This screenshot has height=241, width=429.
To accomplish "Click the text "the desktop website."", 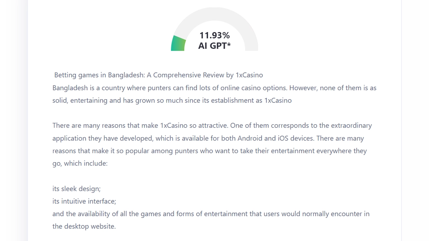I will click(84, 226).
